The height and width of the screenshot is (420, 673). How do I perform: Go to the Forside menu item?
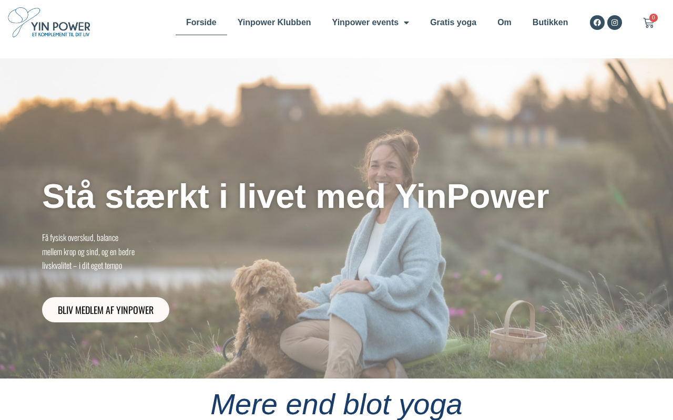point(201,23)
